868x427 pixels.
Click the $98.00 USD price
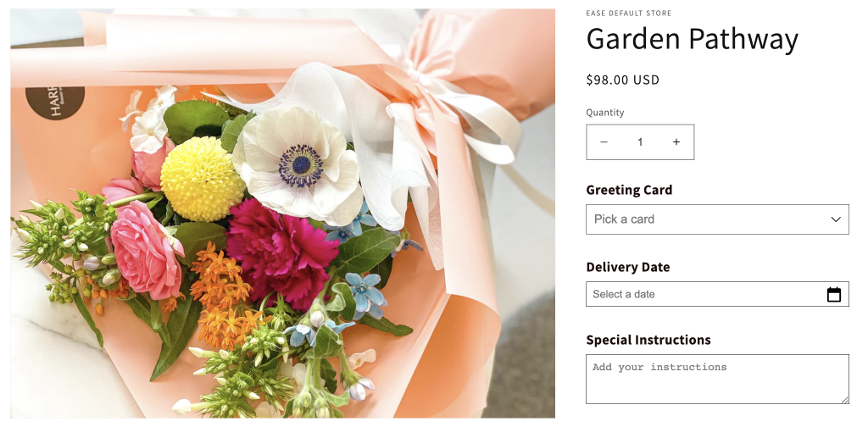(623, 80)
